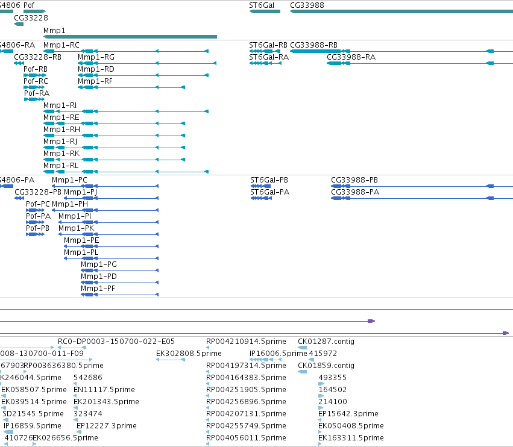Click transcript Pof-RB
The width and height of the screenshot is (513, 447).
(x=36, y=69)
